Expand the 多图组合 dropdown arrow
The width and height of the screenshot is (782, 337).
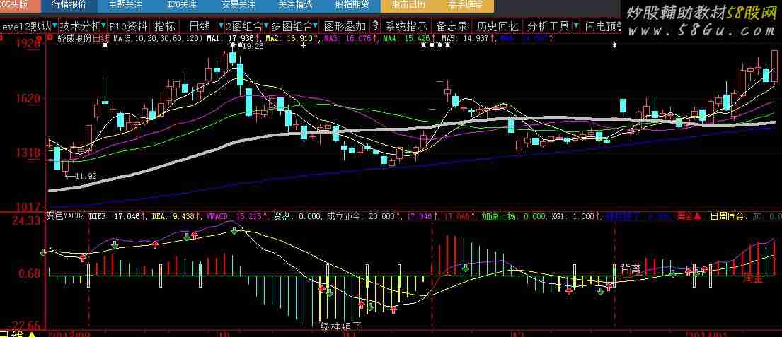pos(316,25)
